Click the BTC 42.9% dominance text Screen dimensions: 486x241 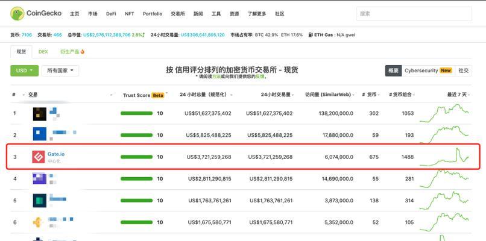pyautogui.click(x=267, y=35)
